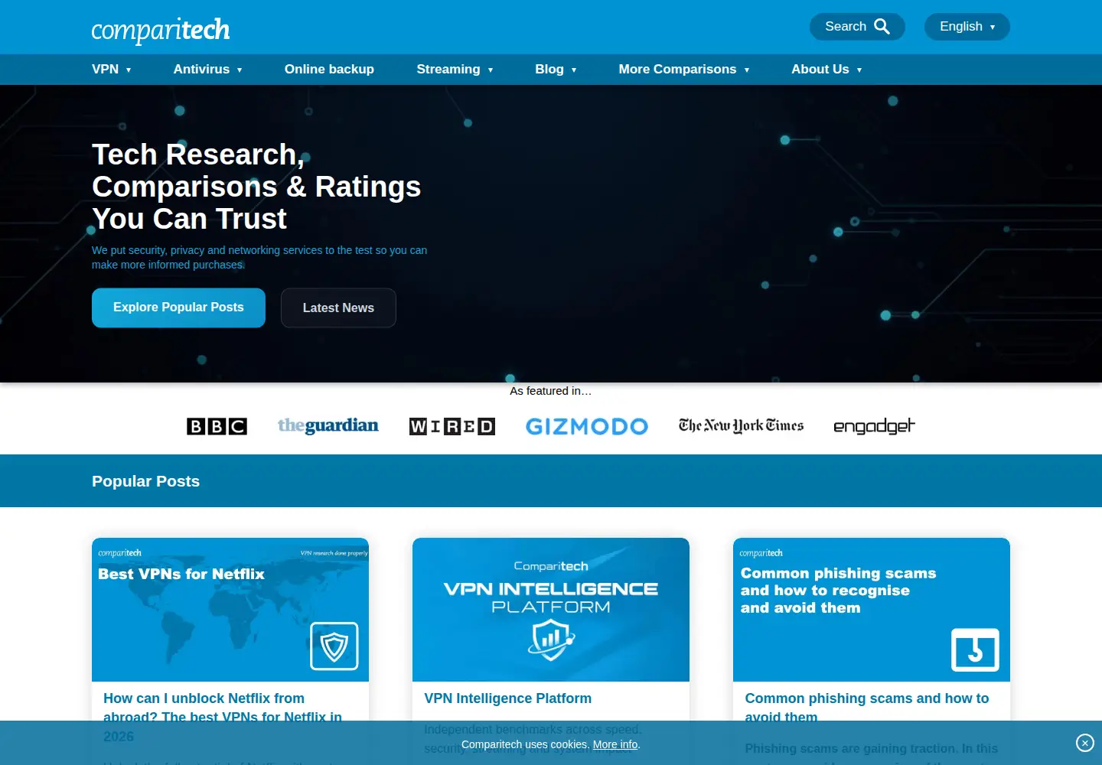The width and height of the screenshot is (1102, 765).
Task: Open 'How can I unblock Netflix' article link
Action: (x=223, y=717)
